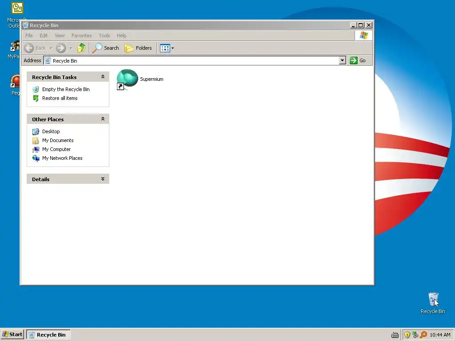Click the title bar Recycle Bin icon

[x=25, y=25]
